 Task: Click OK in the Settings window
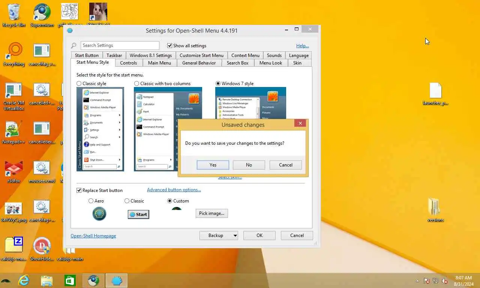[259, 235]
